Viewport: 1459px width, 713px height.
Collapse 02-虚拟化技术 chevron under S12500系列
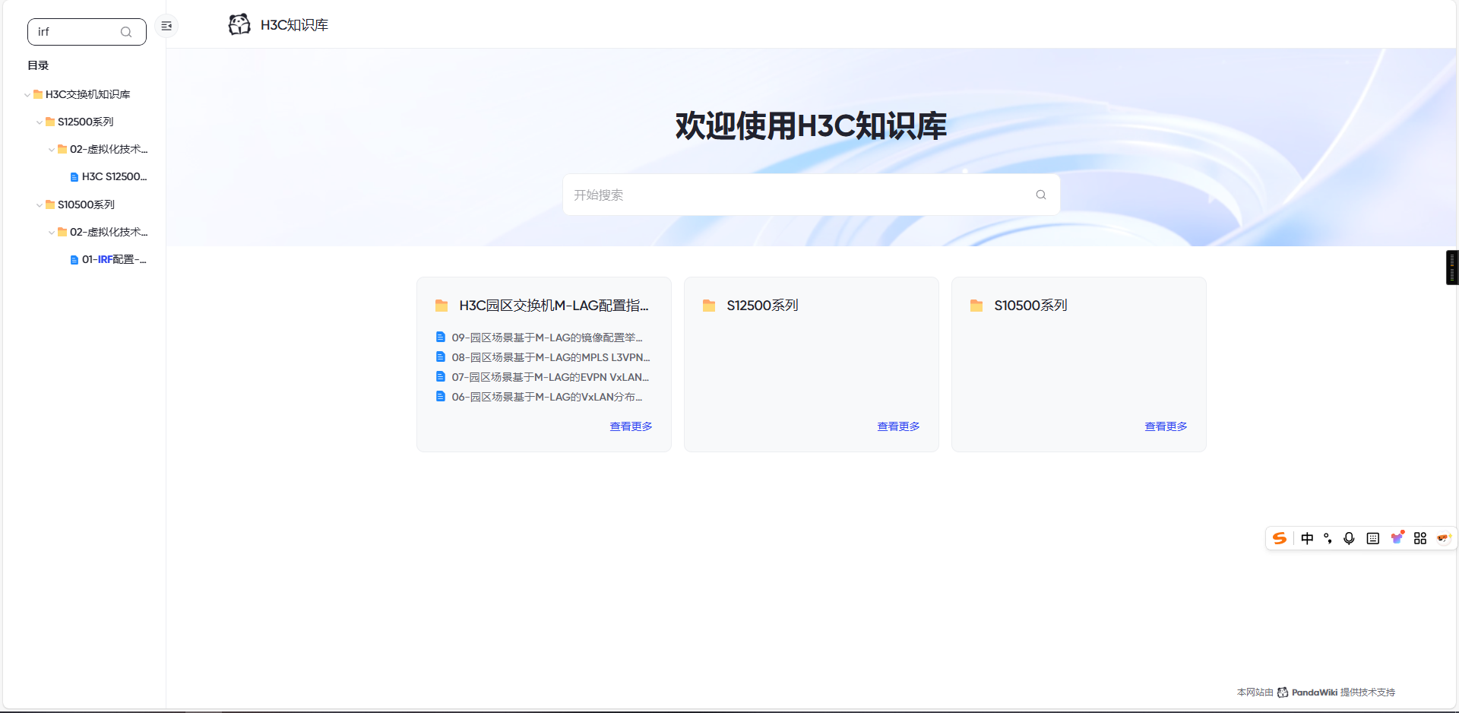tap(52, 150)
